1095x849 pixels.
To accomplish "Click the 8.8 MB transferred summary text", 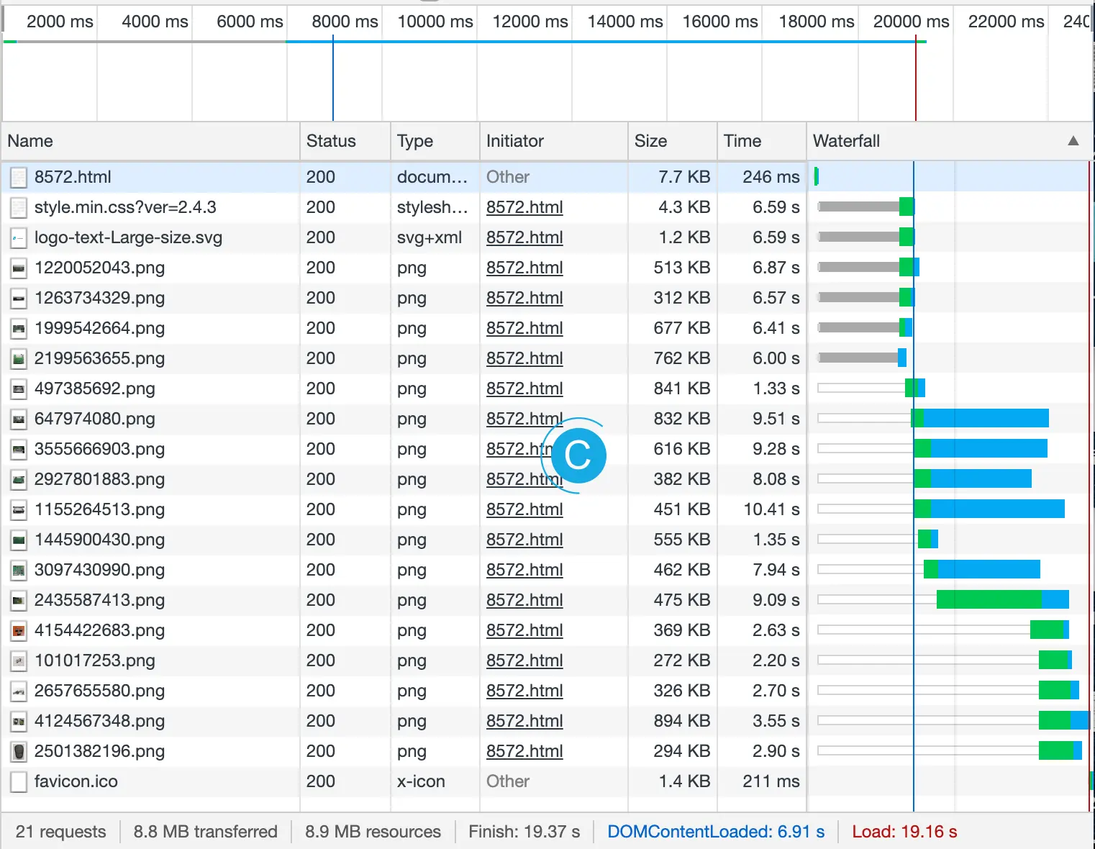I will pos(205,832).
